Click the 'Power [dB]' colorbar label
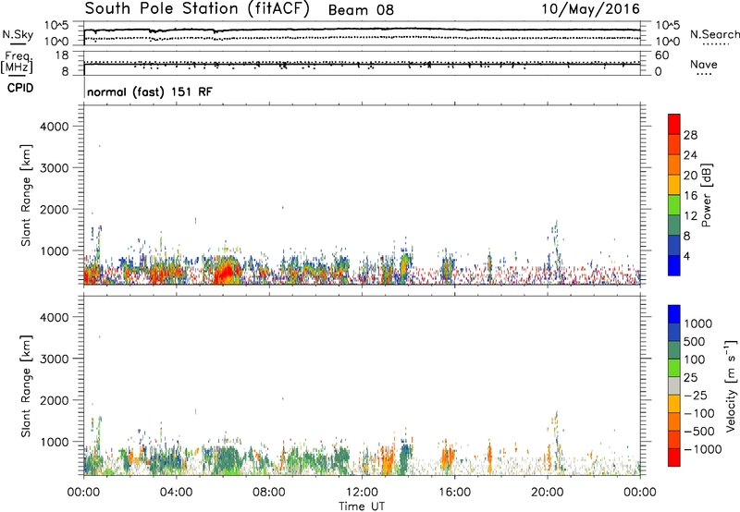The height and width of the screenshot is (512, 740). pyautogui.click(x=706, y=195)
